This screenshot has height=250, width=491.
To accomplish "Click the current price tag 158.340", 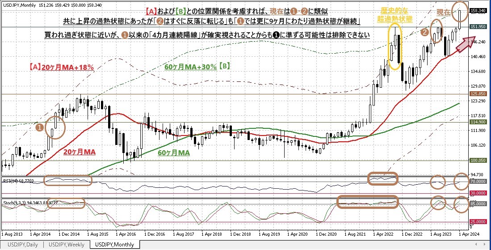I will click(478, 11).
